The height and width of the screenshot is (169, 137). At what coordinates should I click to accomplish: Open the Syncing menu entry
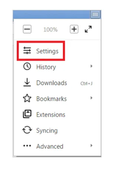pos(57,130)
